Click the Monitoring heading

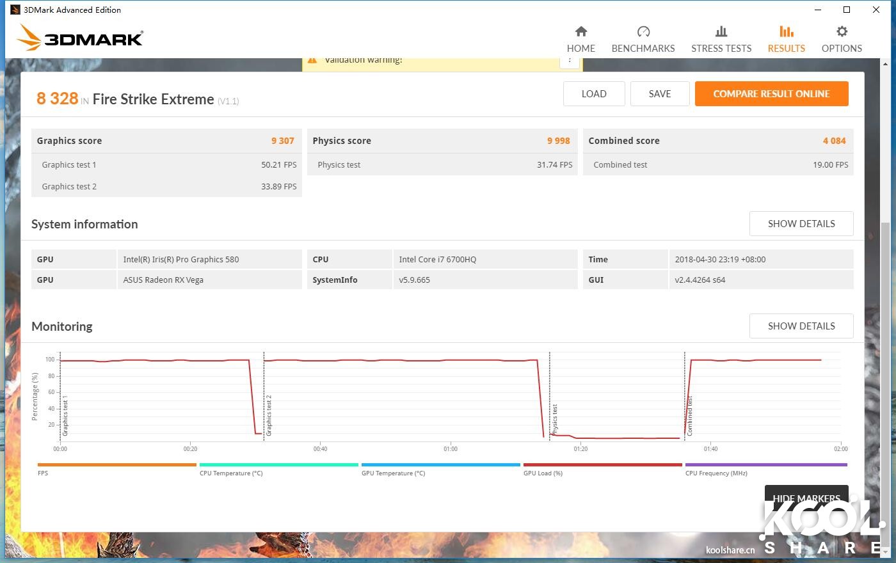pos(62,326)
